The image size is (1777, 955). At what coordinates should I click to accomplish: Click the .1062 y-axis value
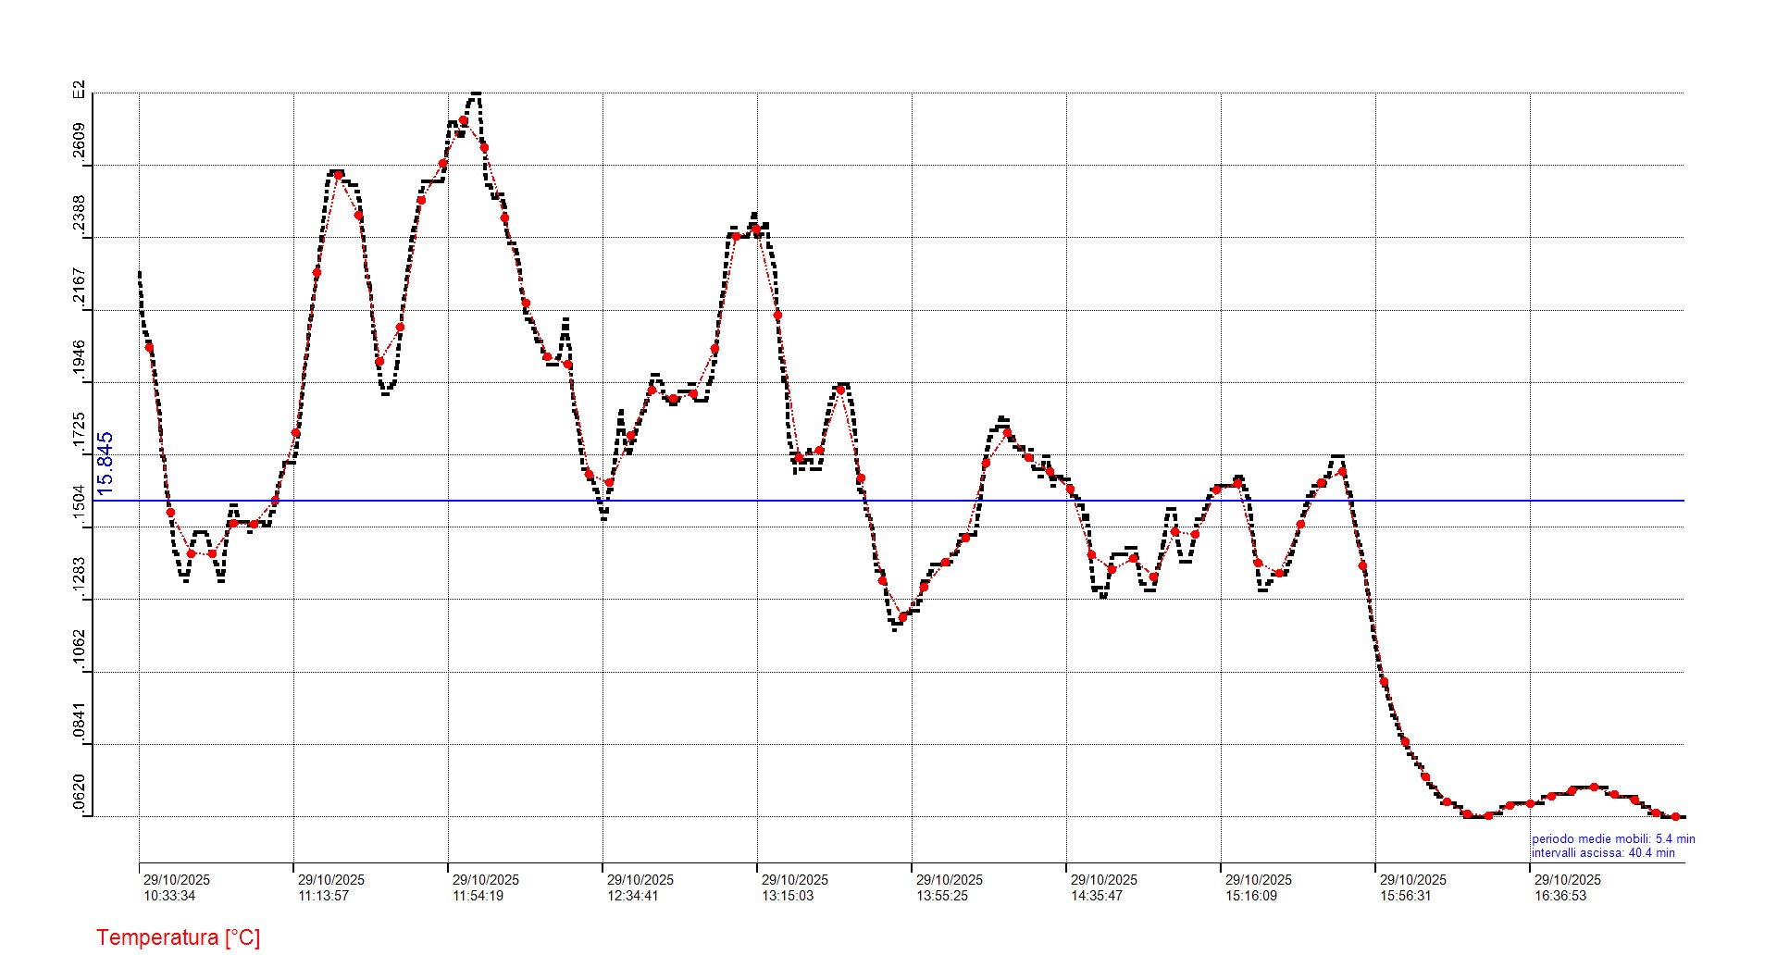click(80, 650)
